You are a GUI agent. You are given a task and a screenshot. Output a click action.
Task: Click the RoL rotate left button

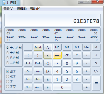coord(28,63)
